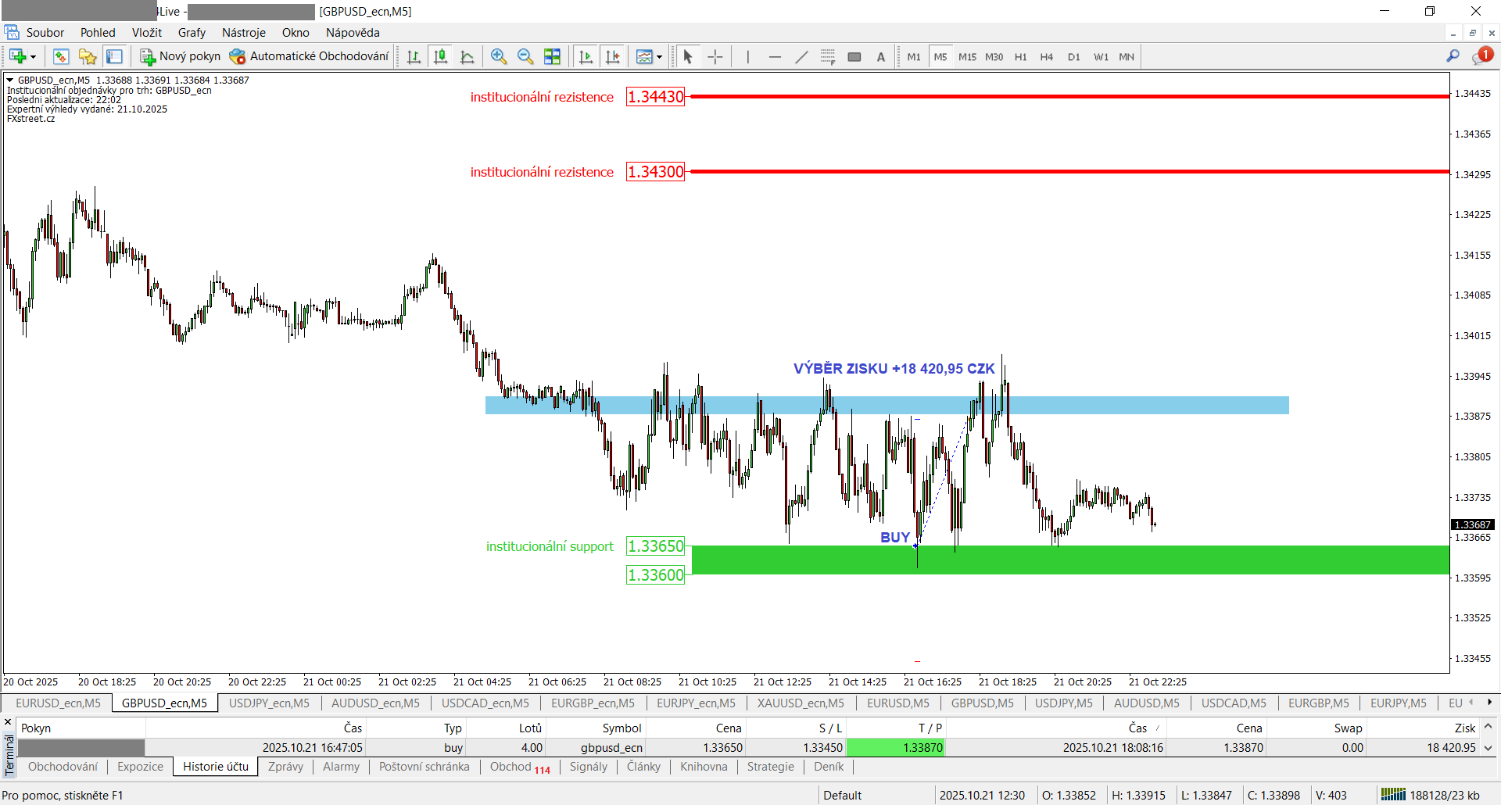Expand the new chart dropdown arrow

(33, 57)
